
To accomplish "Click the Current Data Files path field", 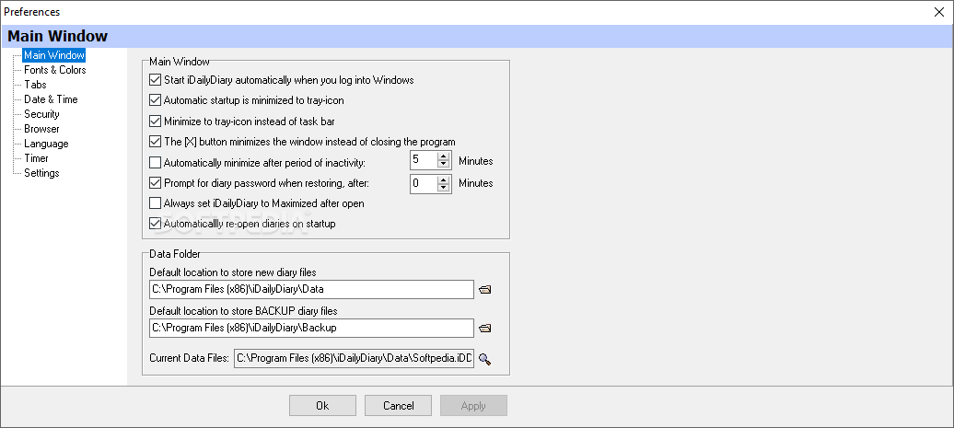I will (354, 359).
